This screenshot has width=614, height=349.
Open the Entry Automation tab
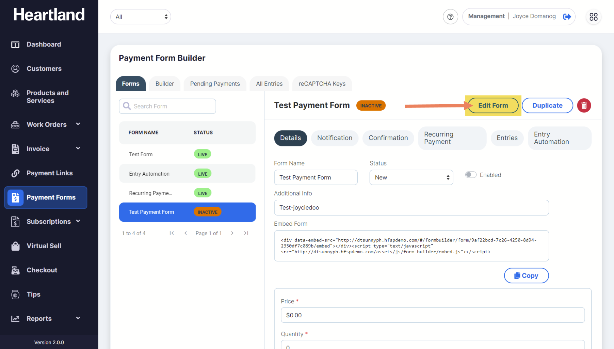559,138
